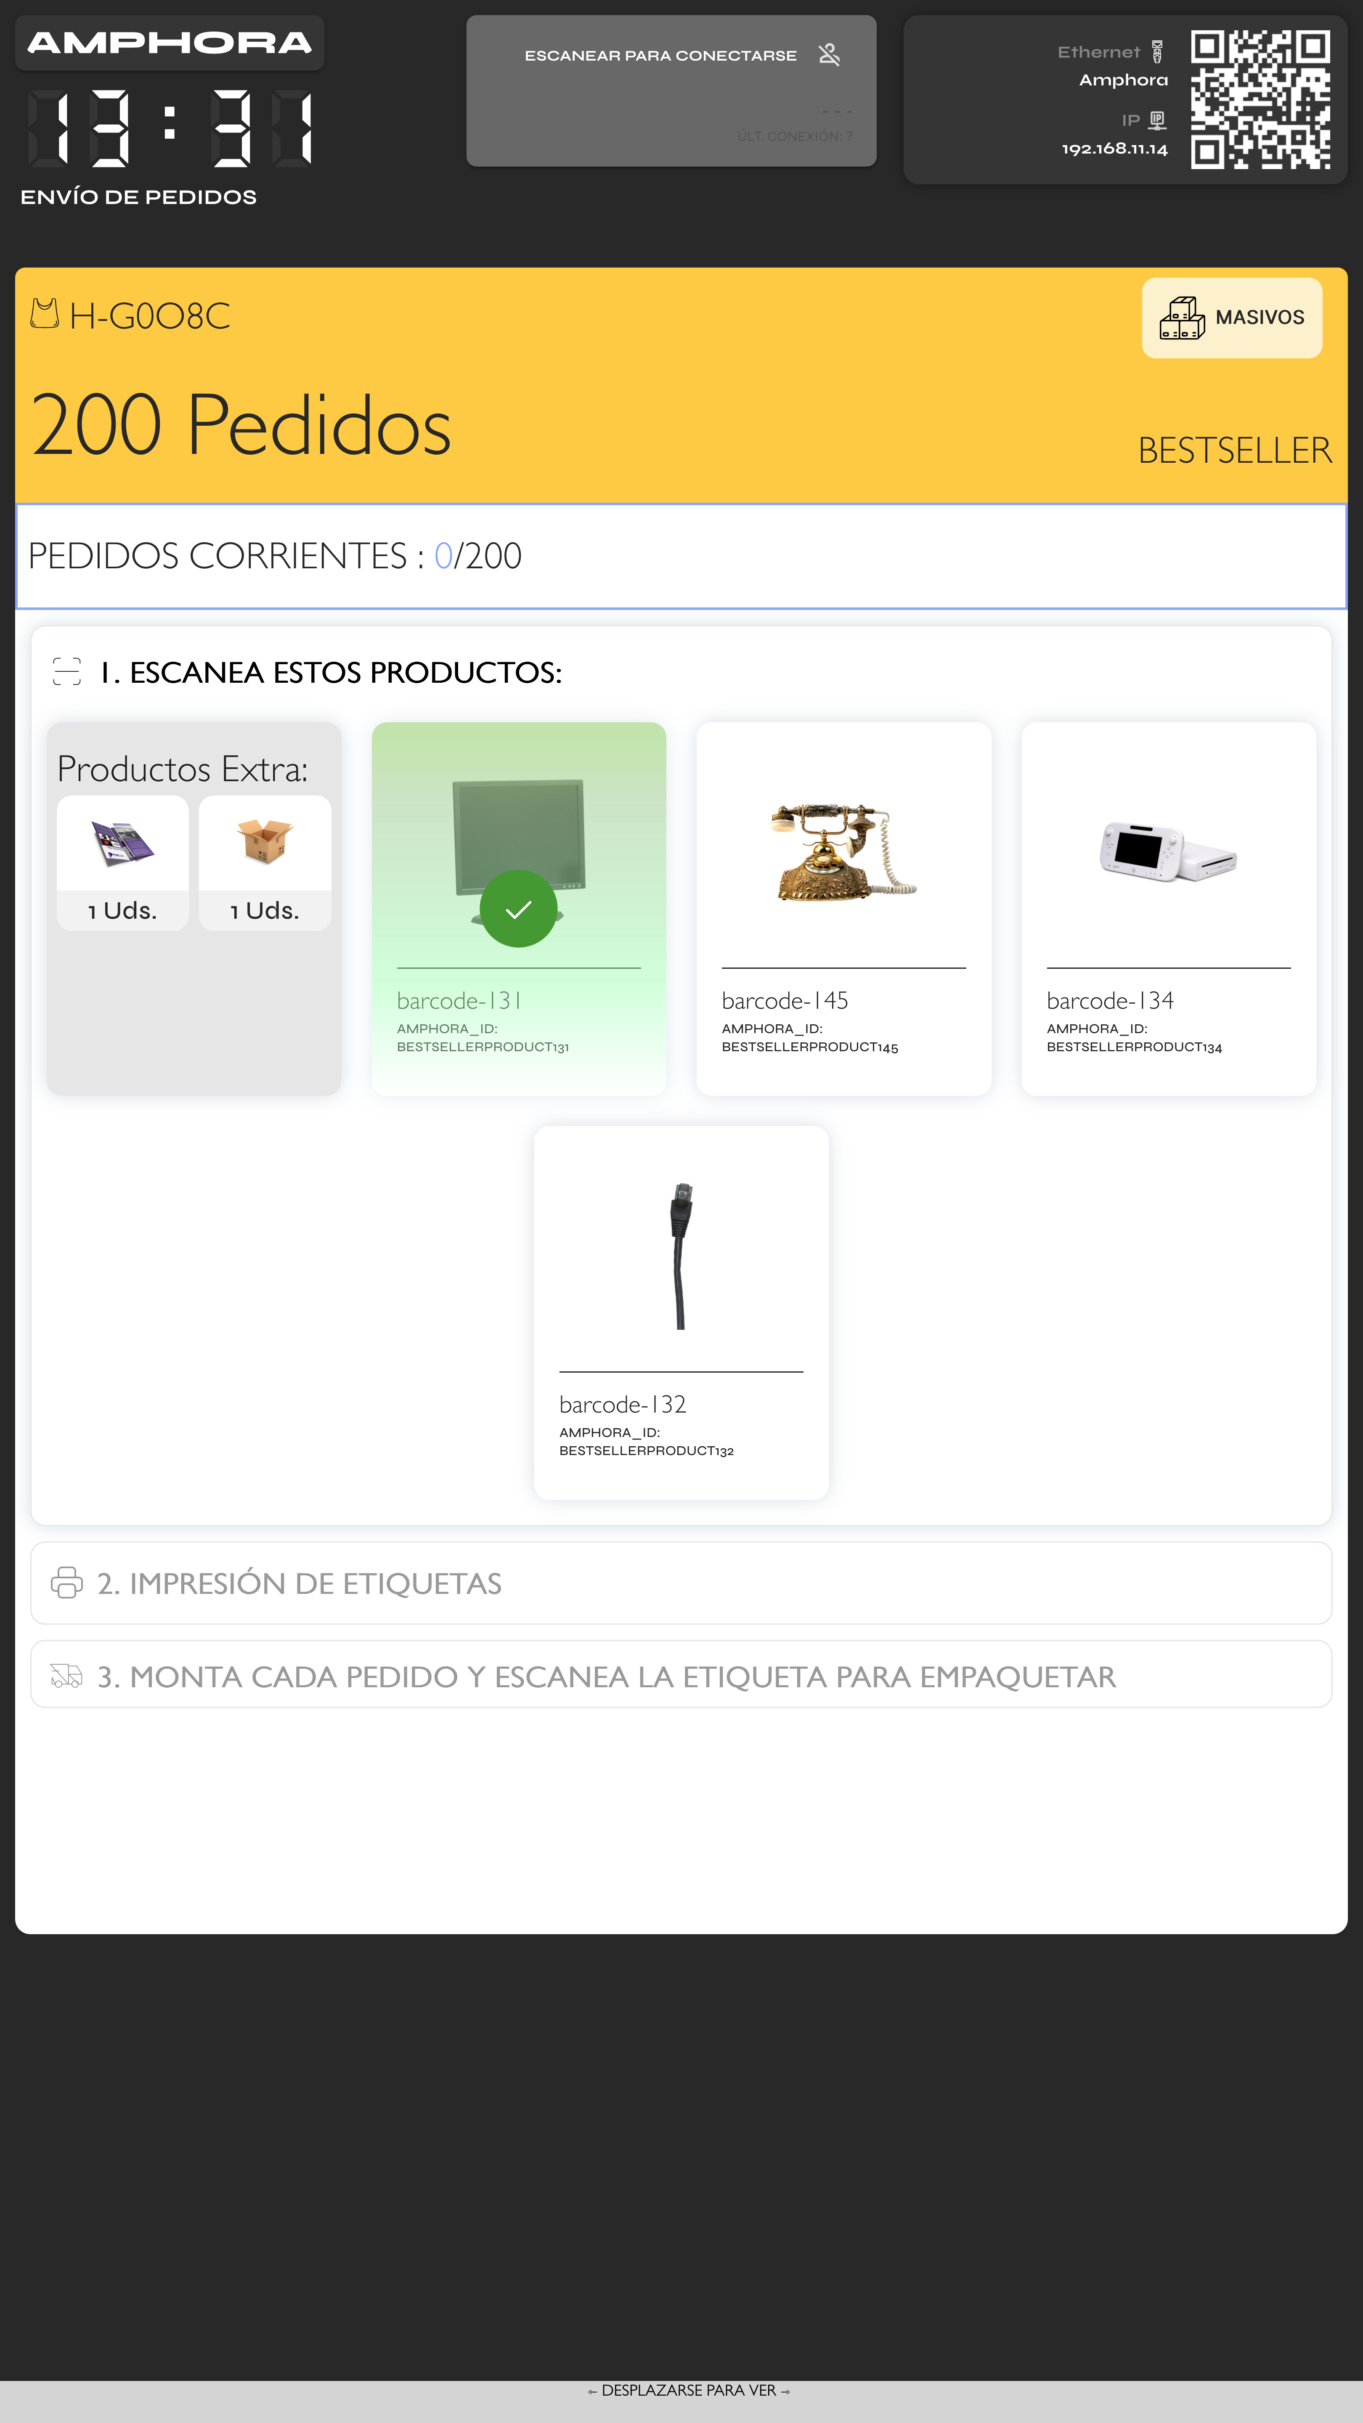The image size is (1363, 2423).
Task: Expand section 2 Impresión de etiquetas
Action: 681,1583
